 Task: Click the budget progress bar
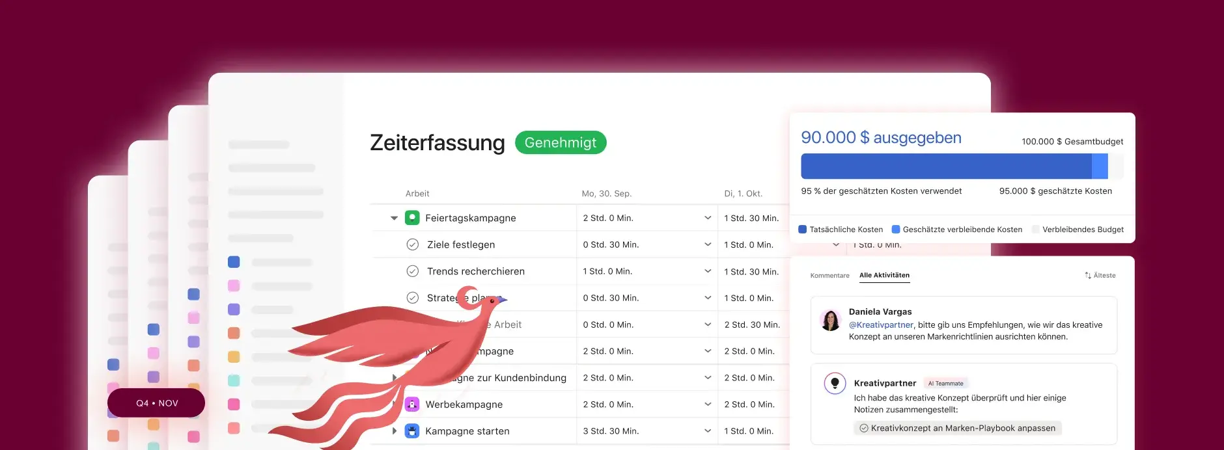point(962,166)
